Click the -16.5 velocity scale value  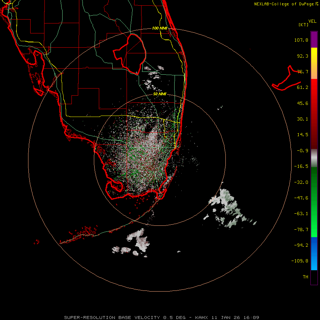(301, 166)
